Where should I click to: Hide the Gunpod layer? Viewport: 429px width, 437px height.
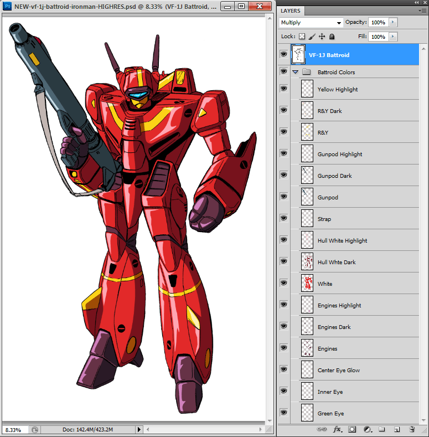(x=283, y=197)
